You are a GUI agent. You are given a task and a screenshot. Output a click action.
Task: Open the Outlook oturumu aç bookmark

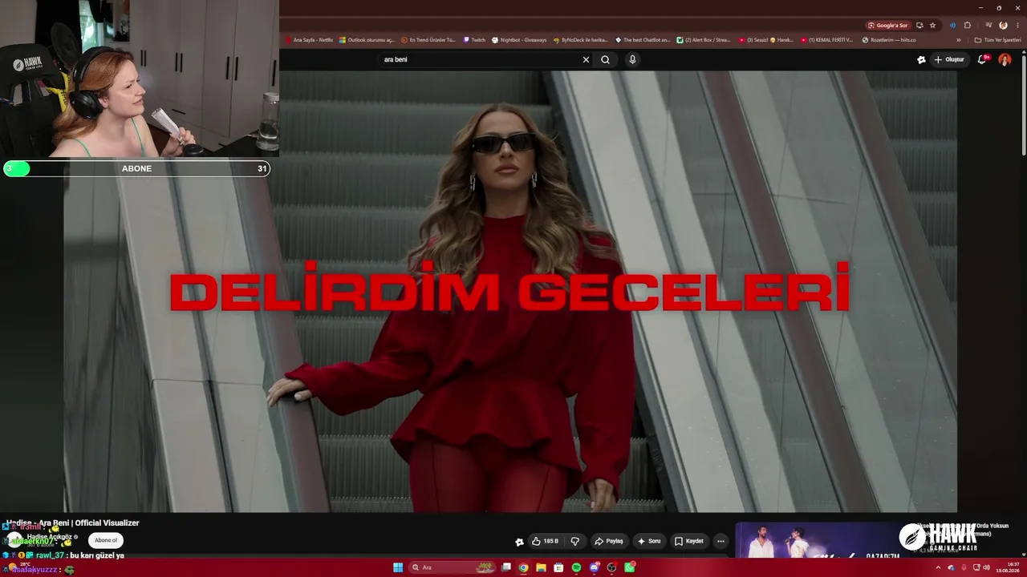367,39
